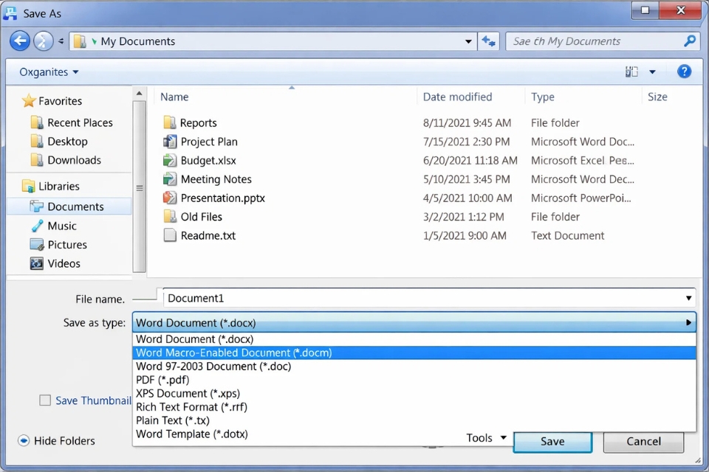Image resolution: width=709 pixels, height=472 pixels.
Task: Open the Oxganites menu
Action: click(47, 72)
